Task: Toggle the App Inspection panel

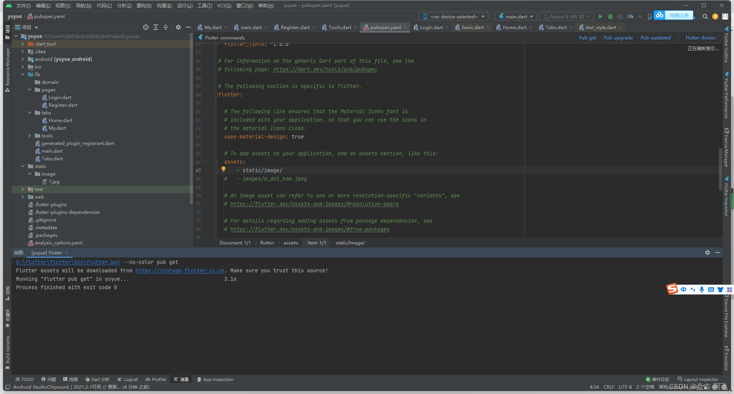Action: pos(215,379)
